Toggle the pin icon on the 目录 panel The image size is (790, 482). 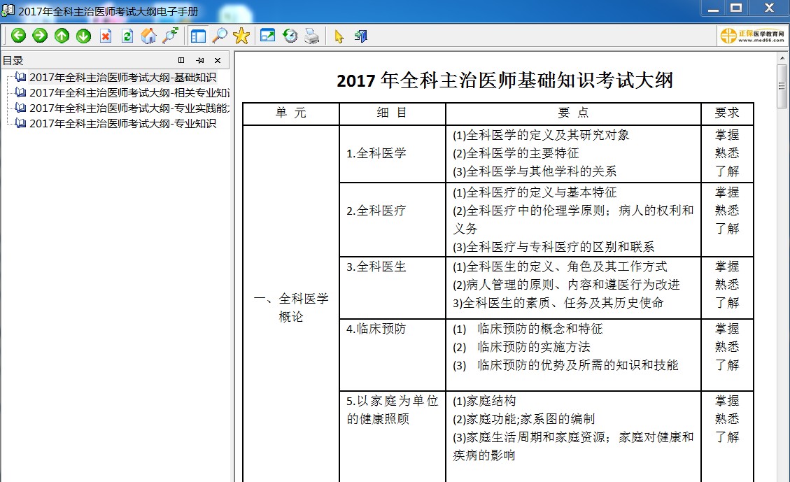click(199, 60)
